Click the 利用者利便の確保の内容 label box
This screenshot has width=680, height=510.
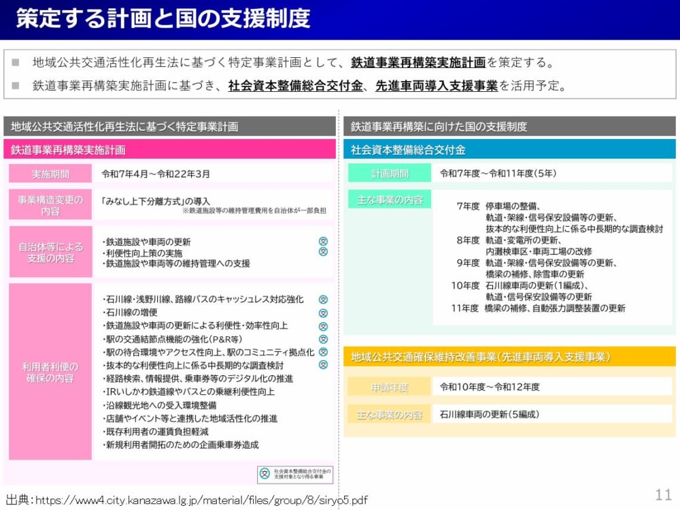pyautogui.click(x=50, y=372)
